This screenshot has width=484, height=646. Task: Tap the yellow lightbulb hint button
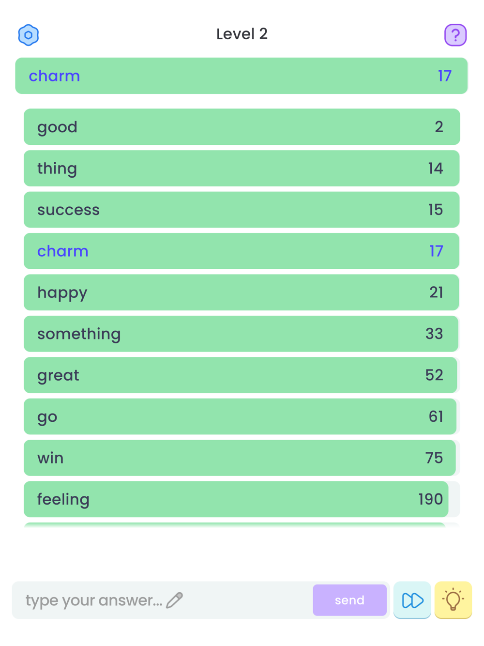453,600
